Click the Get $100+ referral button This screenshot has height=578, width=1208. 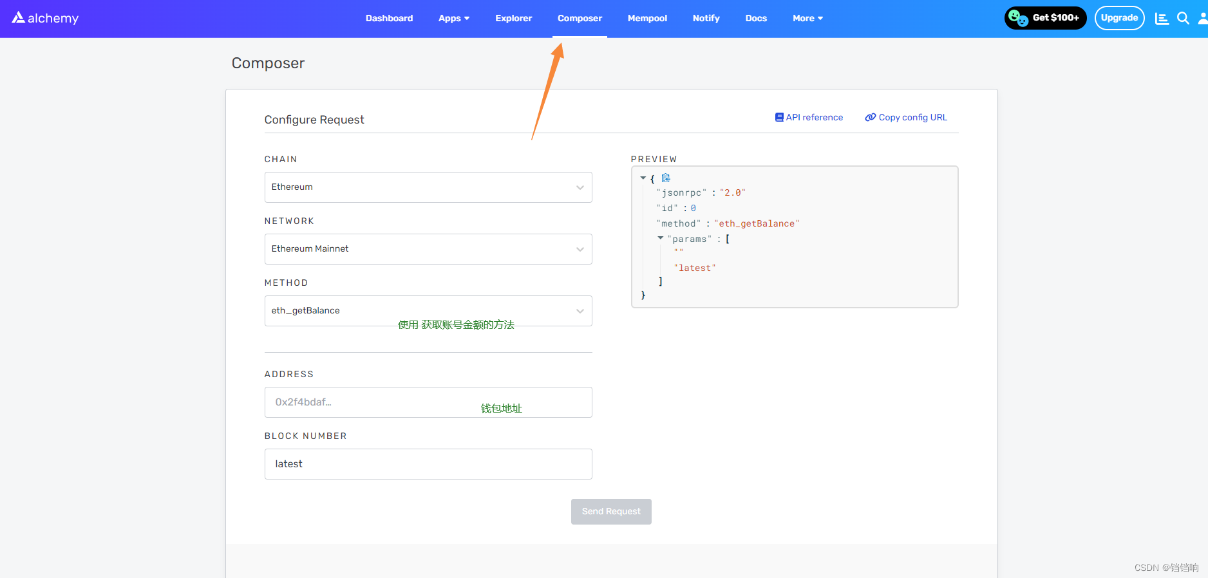[x=1045, y=18]
